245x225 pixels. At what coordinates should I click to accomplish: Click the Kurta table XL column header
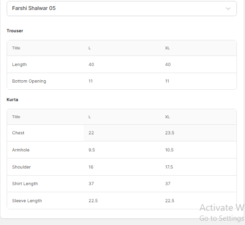[167, 117]
